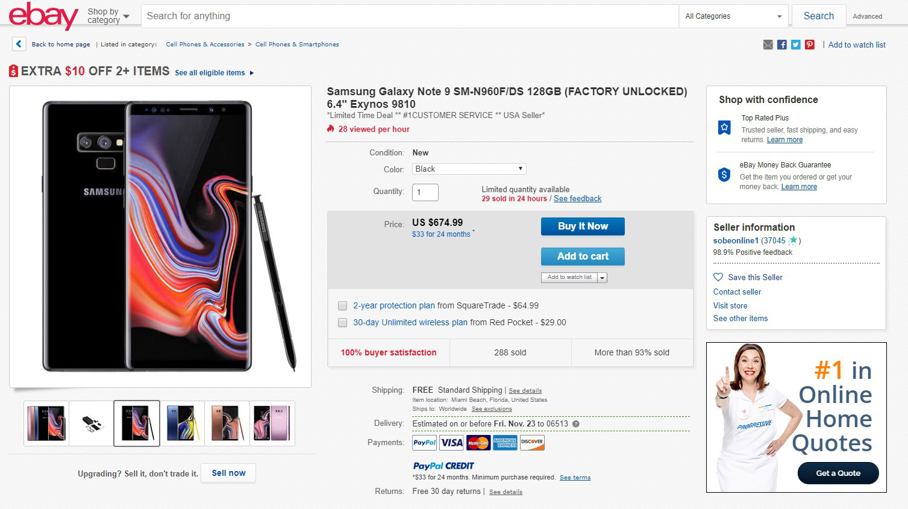Open Cell Phones & Accessories breadcrumb

point(205,45)
